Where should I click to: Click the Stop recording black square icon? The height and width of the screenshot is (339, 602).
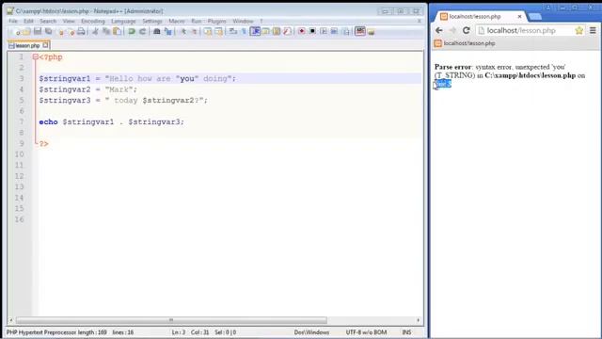pos(312,31)
